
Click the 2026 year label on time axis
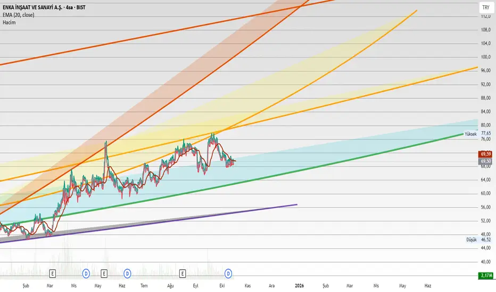click(x=299, y=286)
